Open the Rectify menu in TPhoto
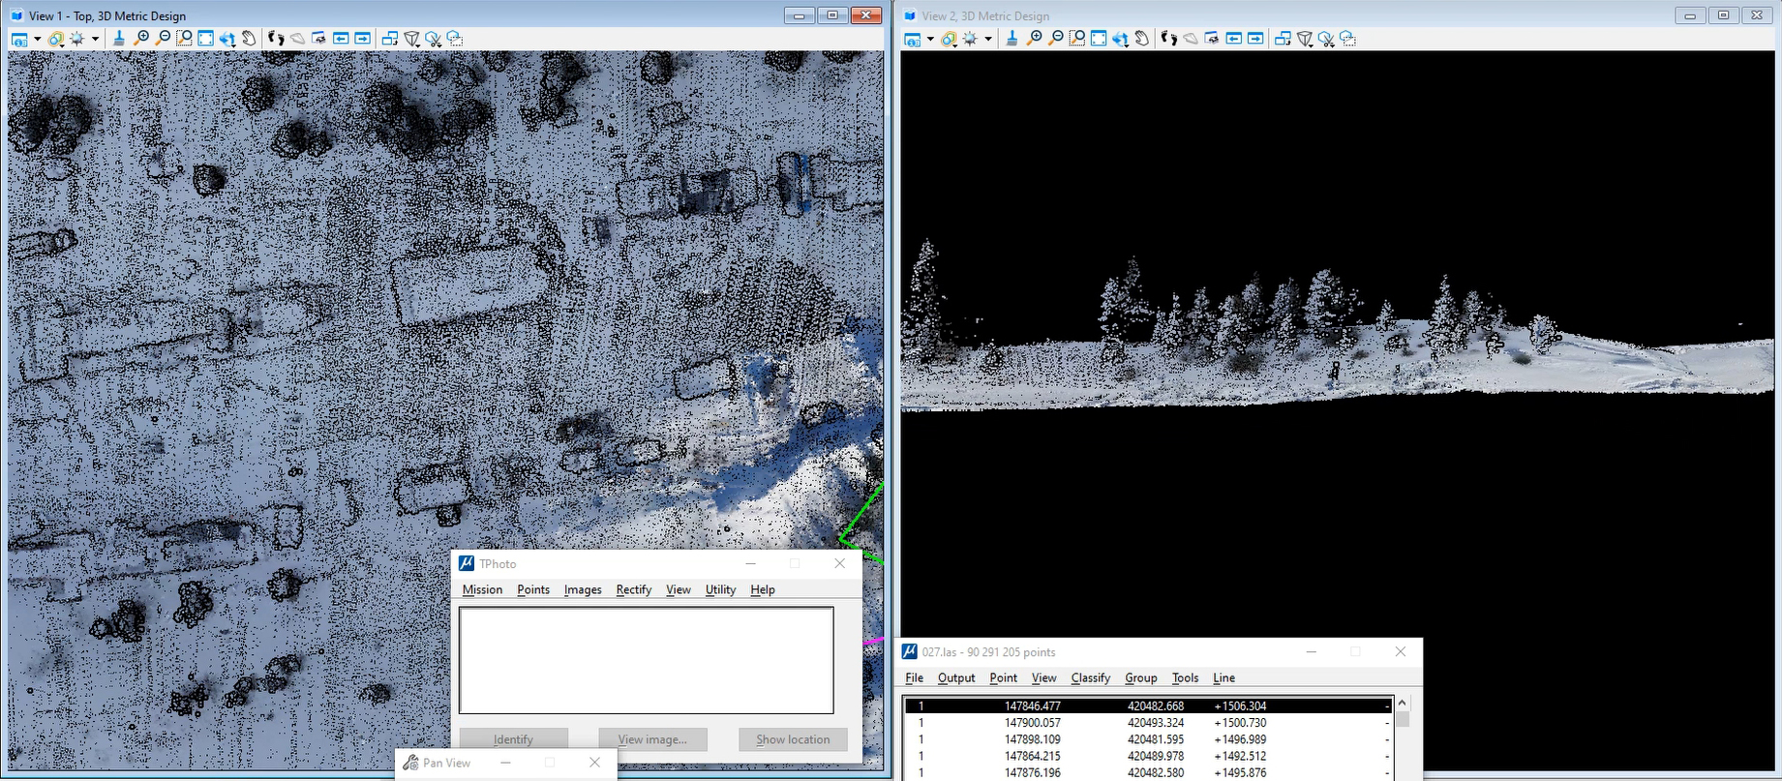The image size is (1782, 781). (634, 589)
